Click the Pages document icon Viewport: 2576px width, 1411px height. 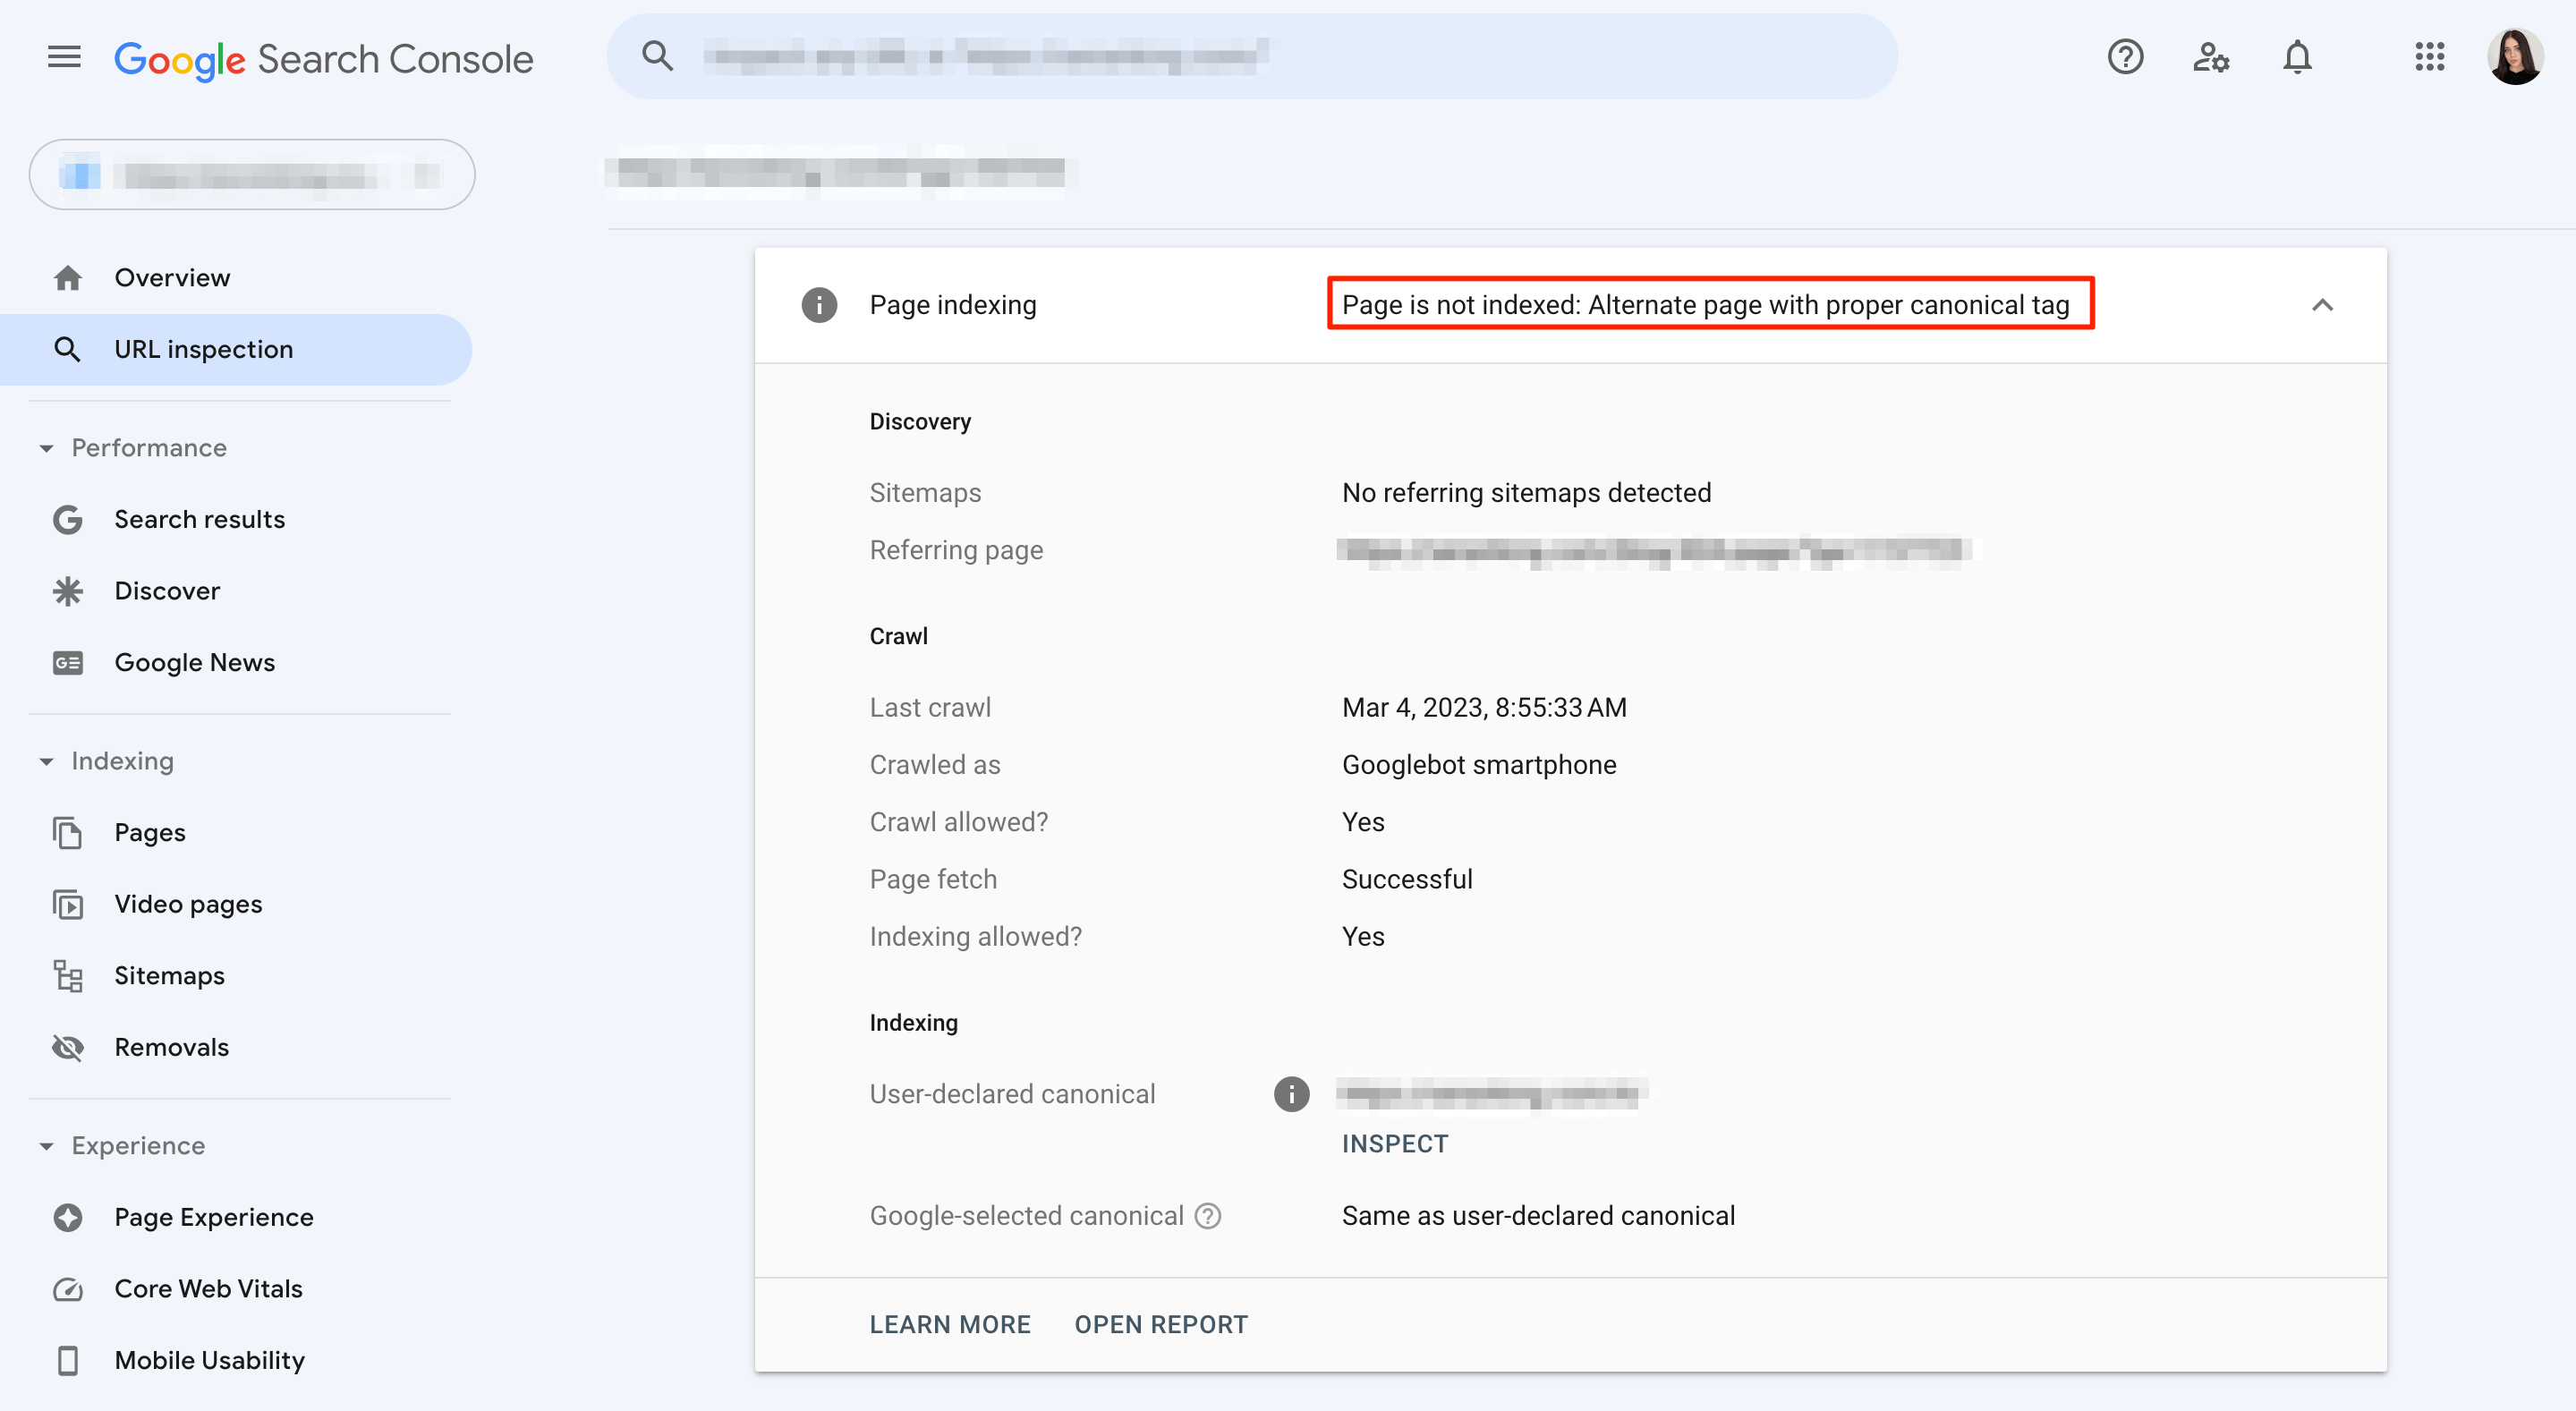(68, 833)
